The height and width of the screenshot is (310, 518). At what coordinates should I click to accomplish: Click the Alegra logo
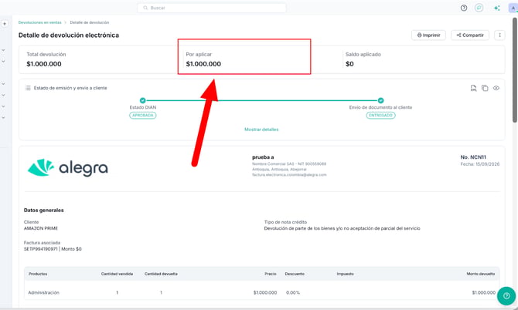68,167
